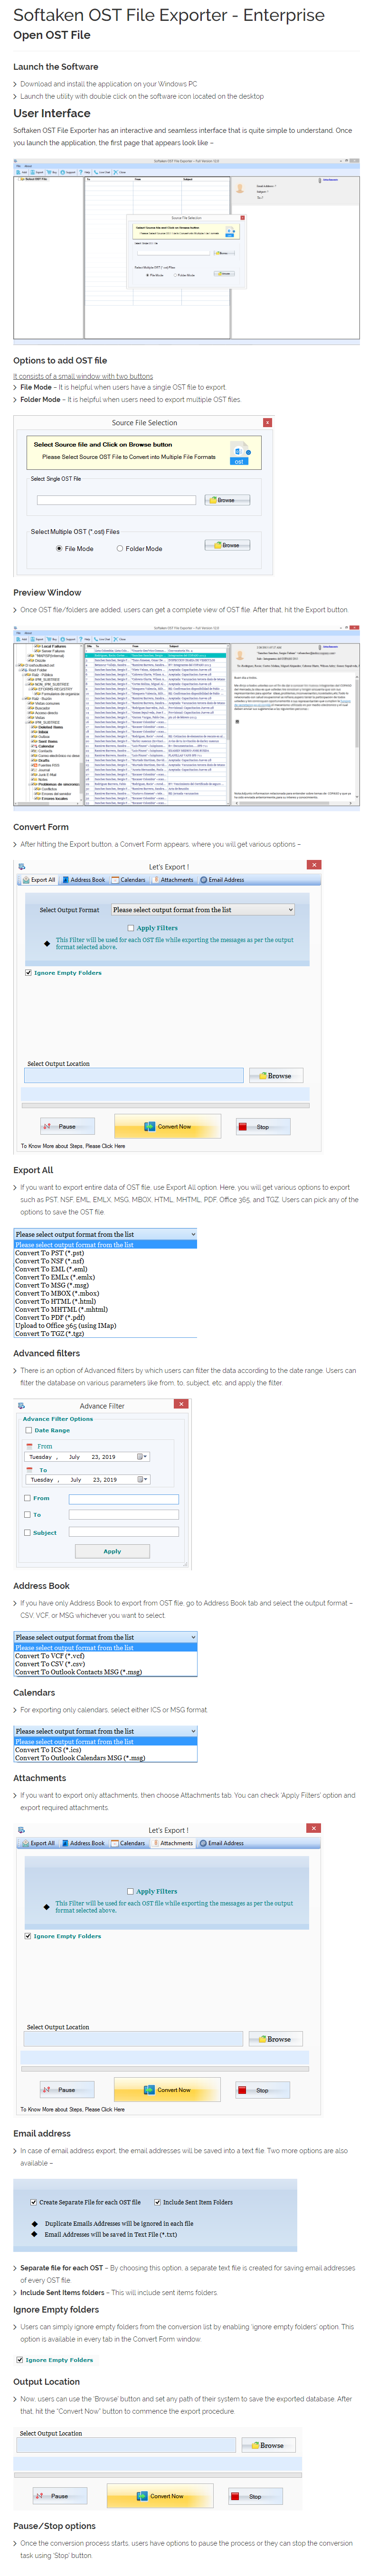The image size is (378, 2576).
Task: Click Browse beside the Select Single OST File field
Action: (x=227, y=500)
